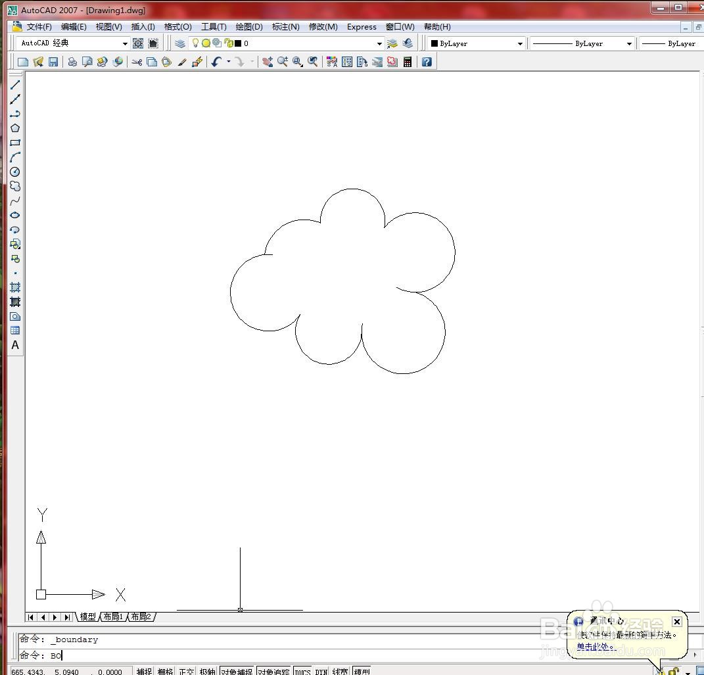Viewport: 704px width, 675px height.
Task: Toggle 对象追踪 object snap tracking
Action: click(x=273, y=672)
